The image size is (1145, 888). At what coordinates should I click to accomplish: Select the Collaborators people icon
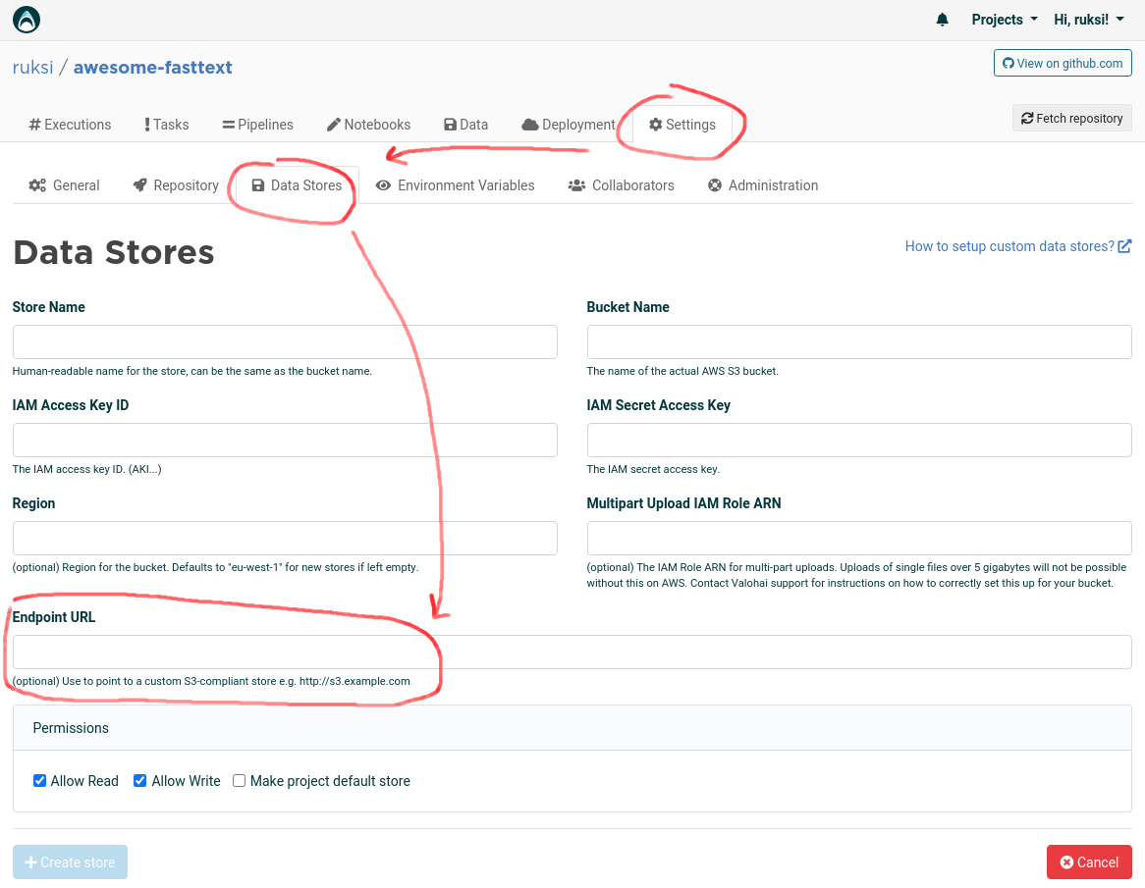point(576,185)
